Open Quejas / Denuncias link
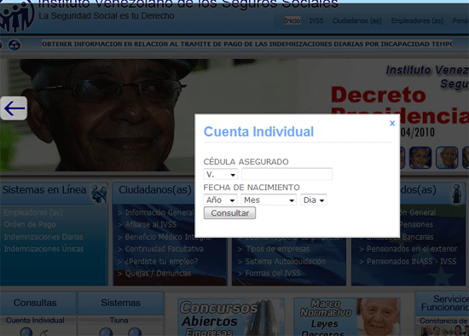Viewport: 469px width, 336px height. (x=158, y=273)
